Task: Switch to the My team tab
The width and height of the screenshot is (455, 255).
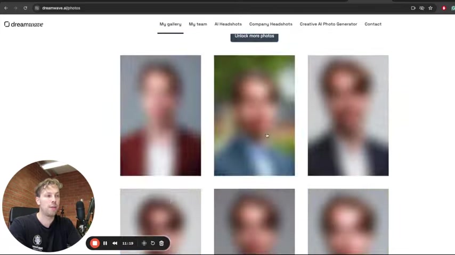Action: tap(198, 24)
